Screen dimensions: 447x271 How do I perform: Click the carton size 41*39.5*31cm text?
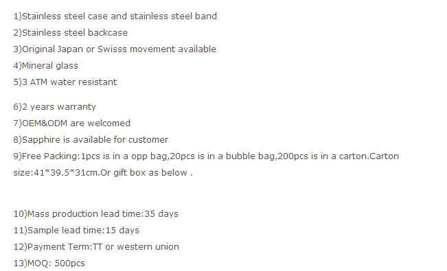pos(56,173)
